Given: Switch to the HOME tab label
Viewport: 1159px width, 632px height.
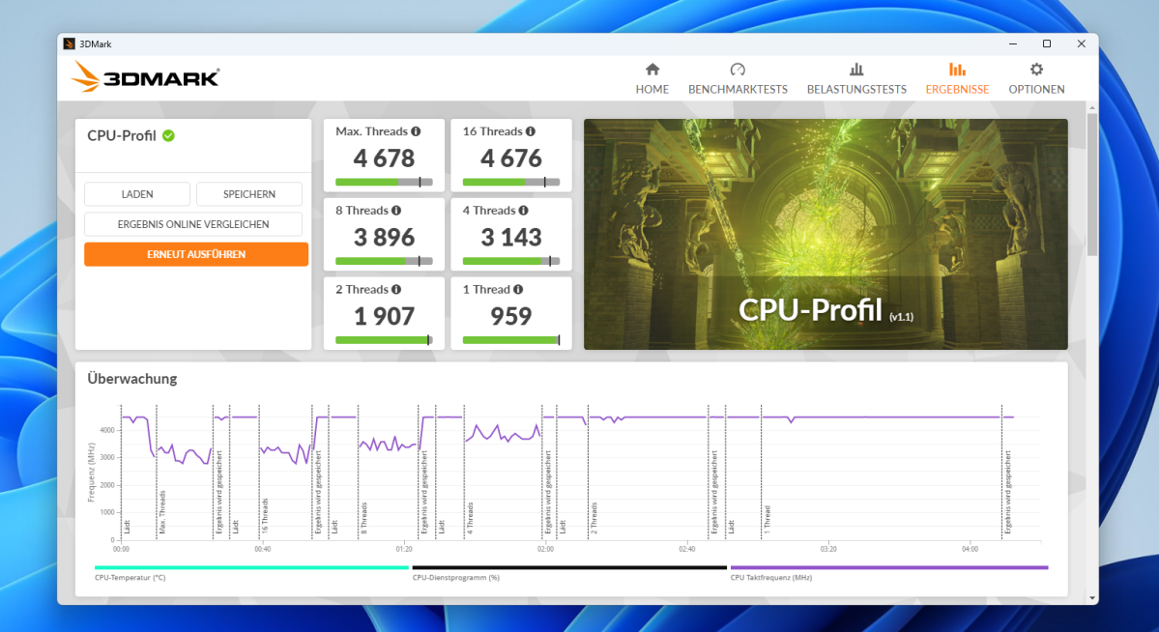Looking at the screenshot, I should pyautogui.click(x=652, y=90).
